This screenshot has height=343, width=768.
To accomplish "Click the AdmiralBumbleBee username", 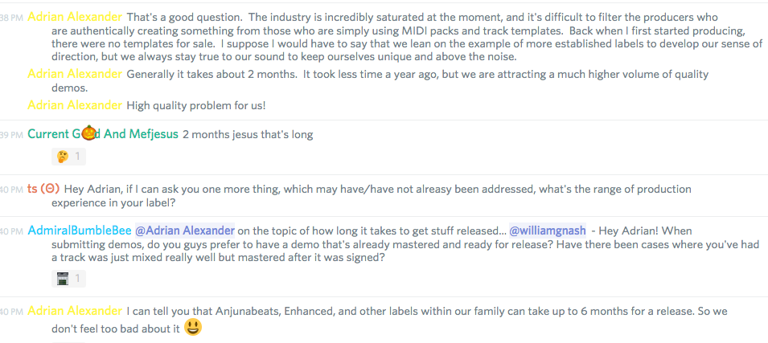I will (79, 231).
